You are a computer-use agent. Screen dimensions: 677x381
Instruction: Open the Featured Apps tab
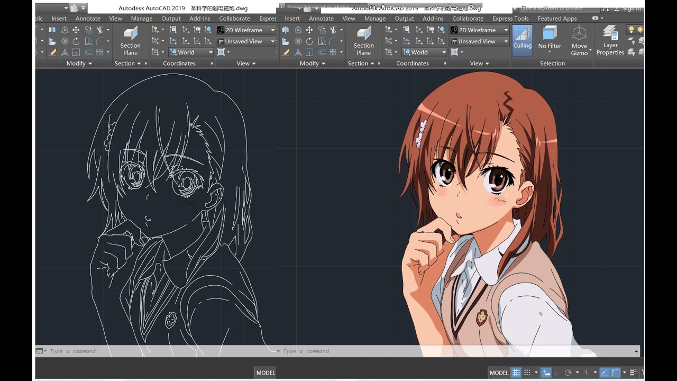pyautogui.click(x=557, y=19)
